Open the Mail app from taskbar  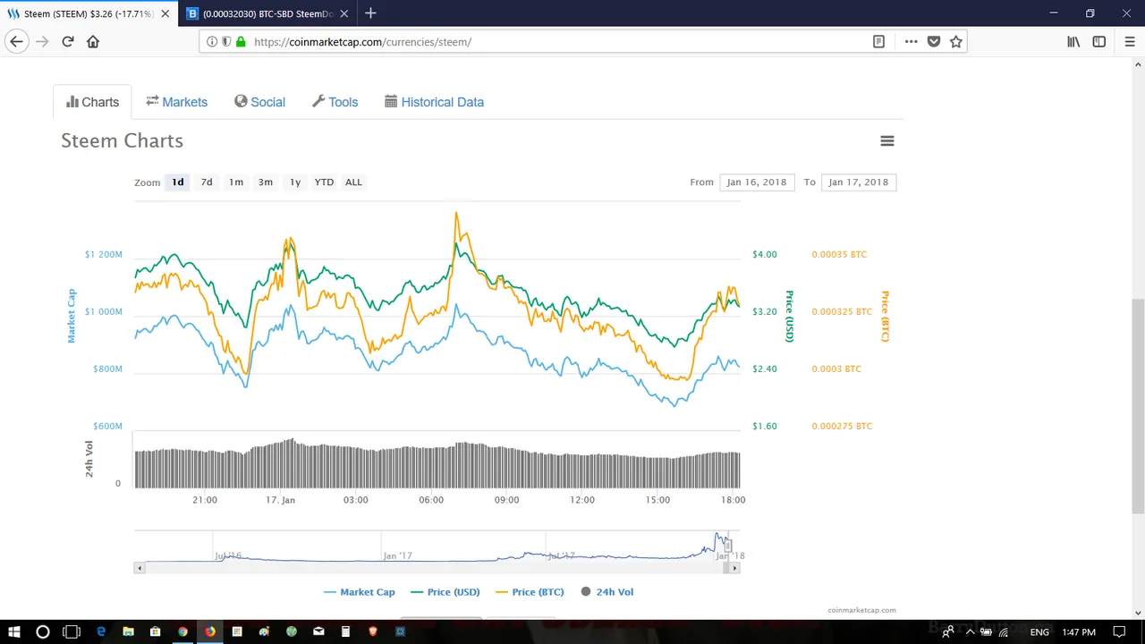[x=318, y=631]
